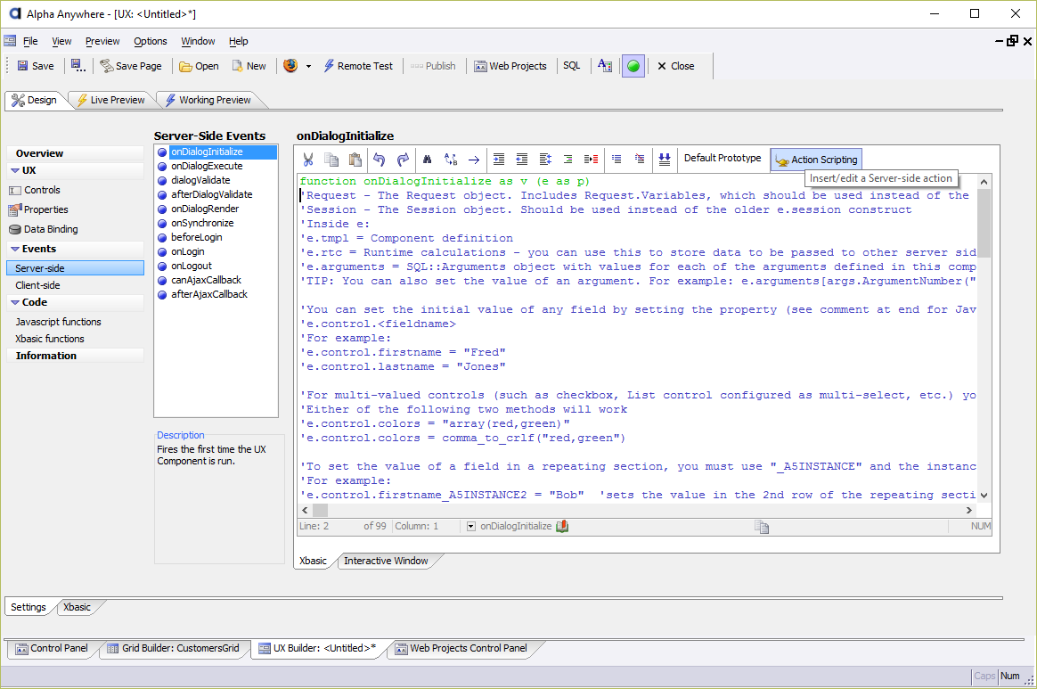Click the Firefox browser icon in toolbar
The height and width of the screenshot is (689, 1037).
coord(290,66)
